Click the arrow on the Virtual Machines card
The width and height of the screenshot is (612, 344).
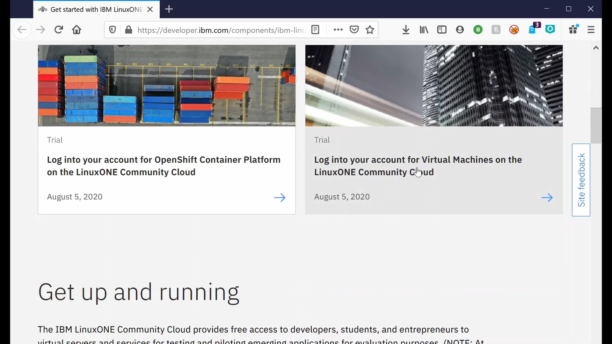pos(547,197)
